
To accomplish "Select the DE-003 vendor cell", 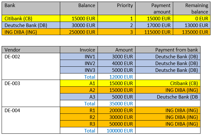I will pos(12,83).
